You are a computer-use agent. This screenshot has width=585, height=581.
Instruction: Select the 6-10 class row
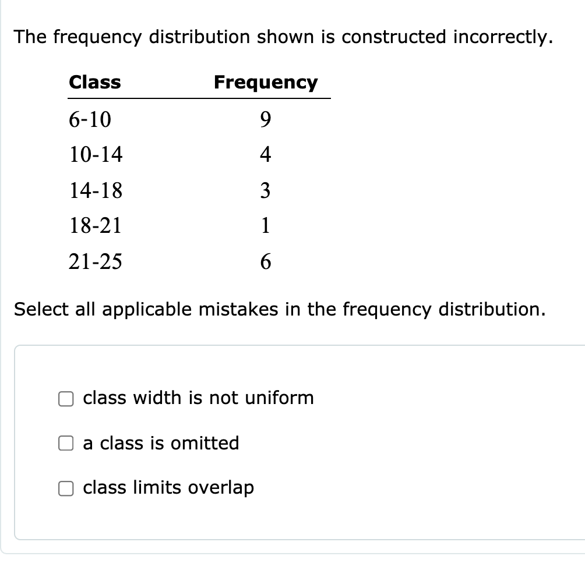[x=90, y=120]
